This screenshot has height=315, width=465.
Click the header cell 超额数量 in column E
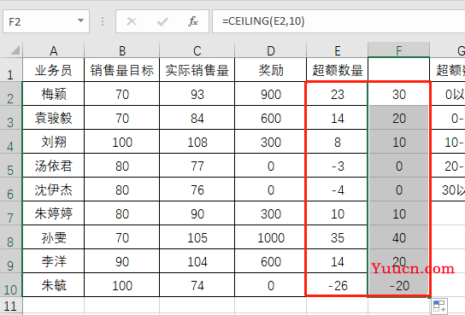(x=337, y=70)
